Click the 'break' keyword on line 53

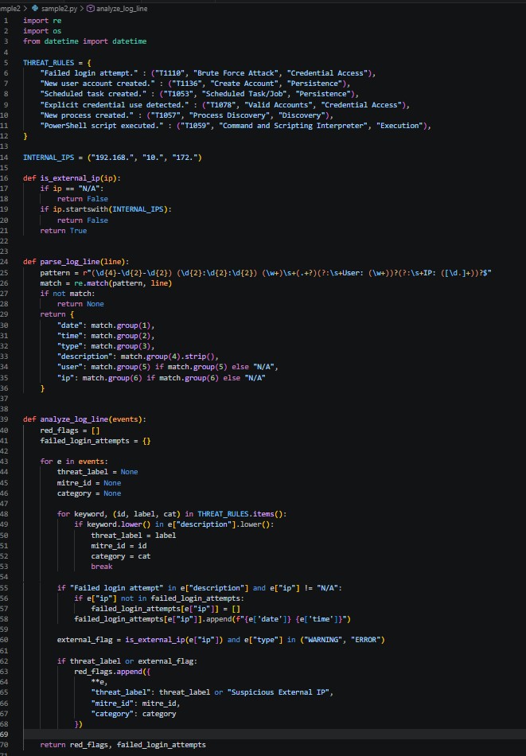(102, 567)
